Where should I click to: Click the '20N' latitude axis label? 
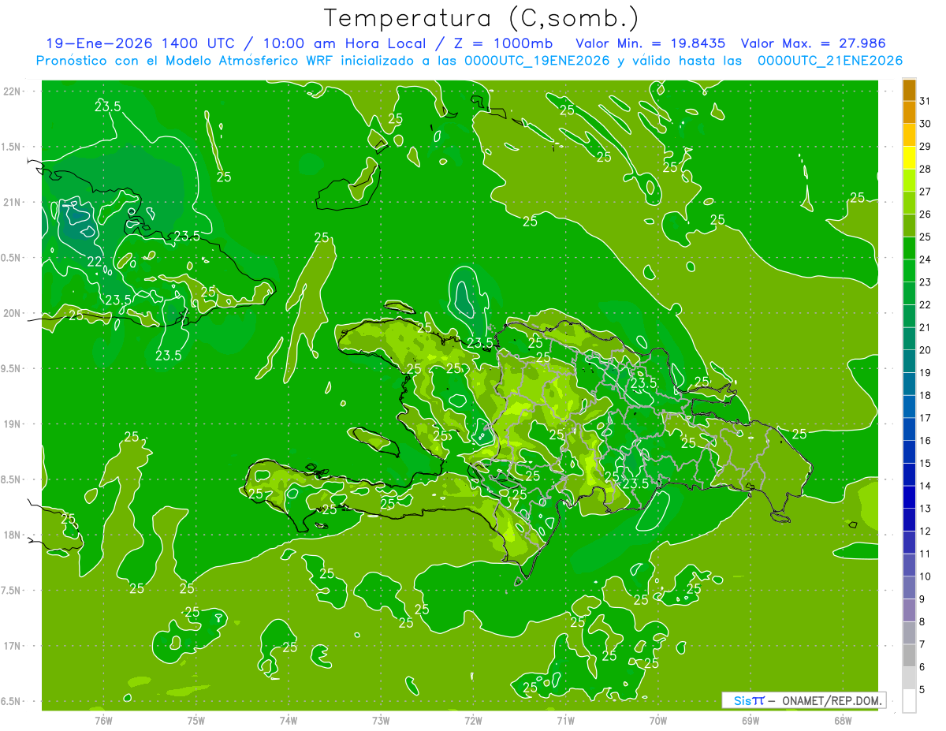point(12,313)
